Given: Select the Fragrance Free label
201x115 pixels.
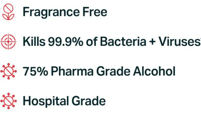Looking at the screenshot, I should click(x=65, y=12).
